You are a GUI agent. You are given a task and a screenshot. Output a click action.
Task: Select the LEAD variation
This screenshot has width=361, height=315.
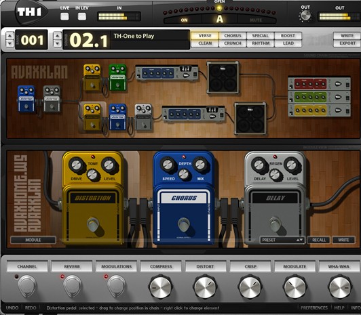click(x=288, y=43)
